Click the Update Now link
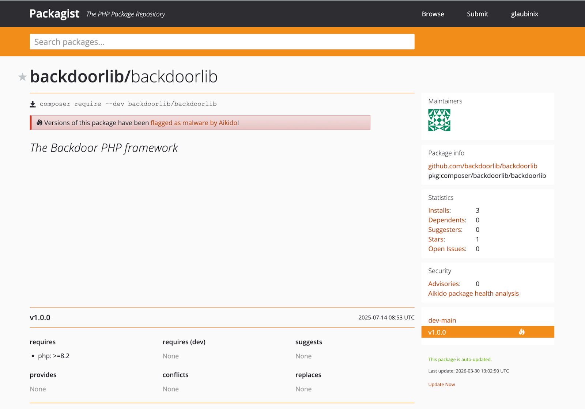Viewport: 585px width, 409px height. [442, 385]
